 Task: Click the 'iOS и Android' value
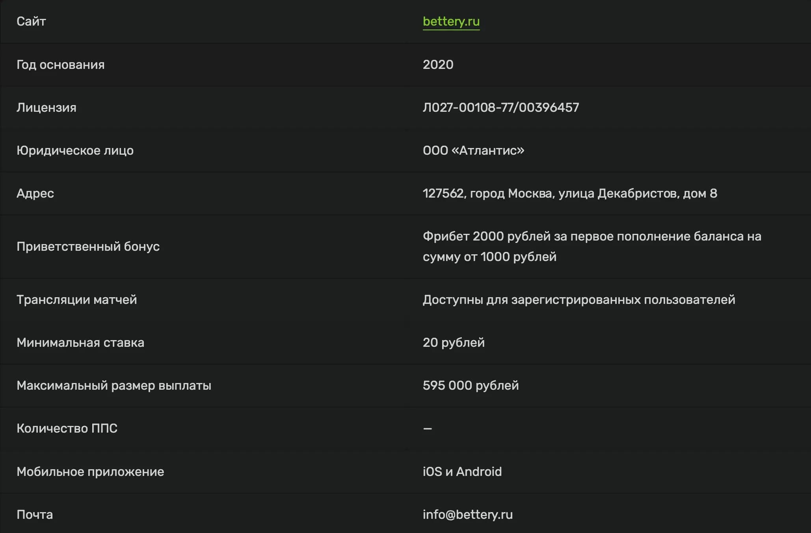(462, 472)
